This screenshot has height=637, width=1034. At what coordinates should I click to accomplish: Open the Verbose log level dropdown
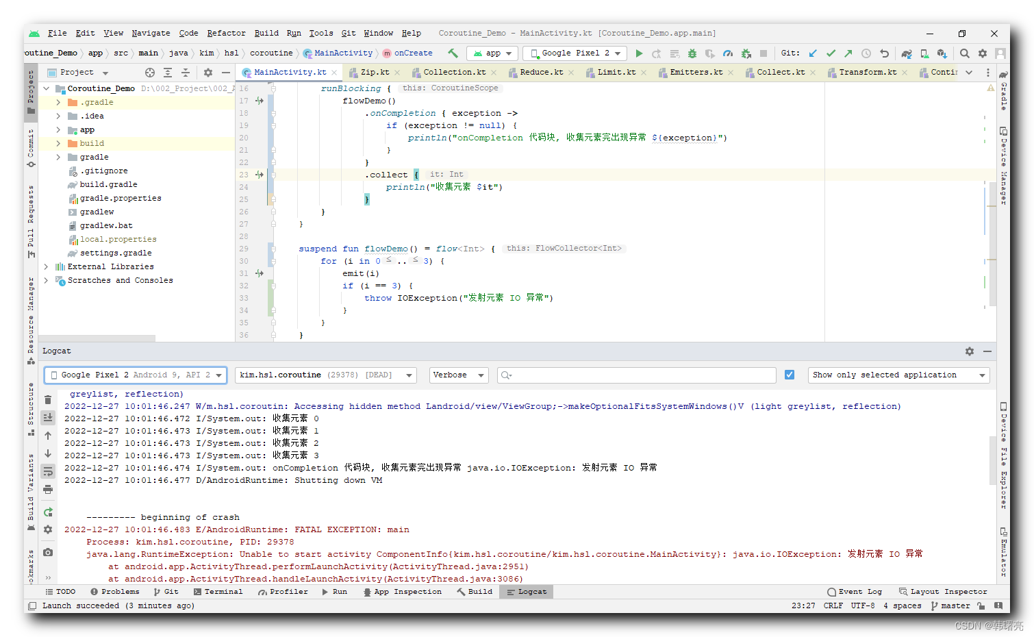click(x=459, y=375)
